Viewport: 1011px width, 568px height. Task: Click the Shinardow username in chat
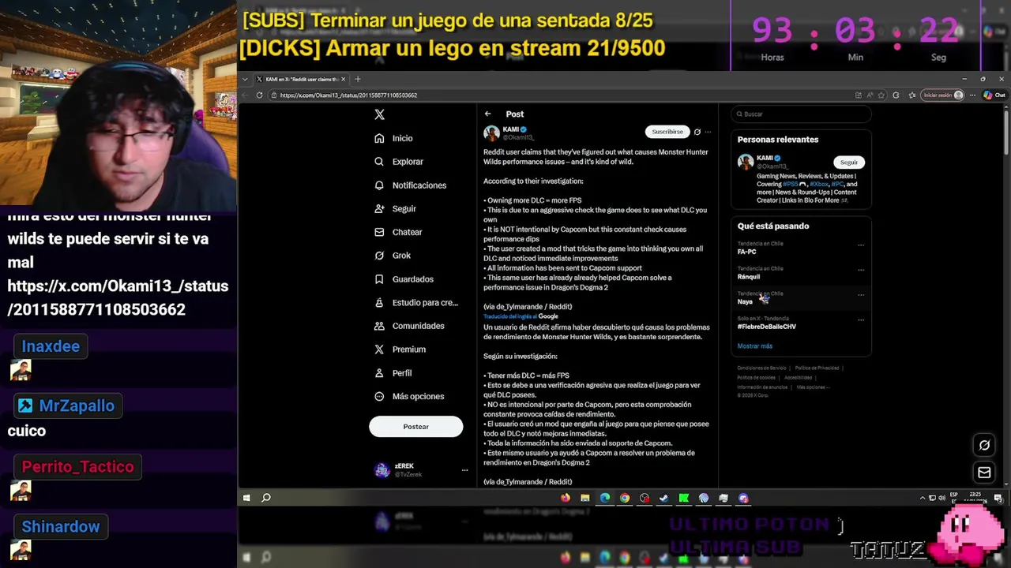click(x=61, y=527)
